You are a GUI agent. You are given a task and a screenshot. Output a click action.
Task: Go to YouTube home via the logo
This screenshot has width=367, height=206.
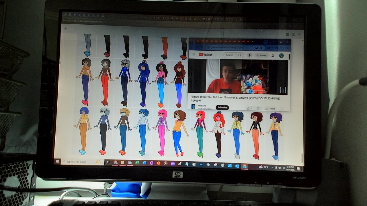tap(205, 55)
